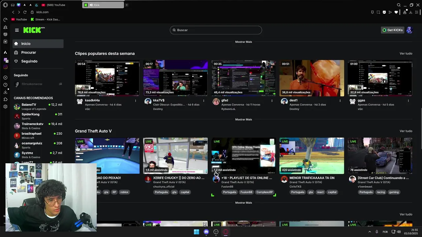Screen dimensions: 422x237
Task: Show hidden Windows tray icons chevron
Action: (x=370, y=232)
